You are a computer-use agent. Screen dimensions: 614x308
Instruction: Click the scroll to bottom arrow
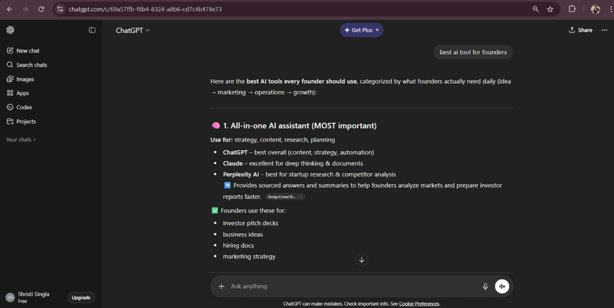tap(362, 259)
